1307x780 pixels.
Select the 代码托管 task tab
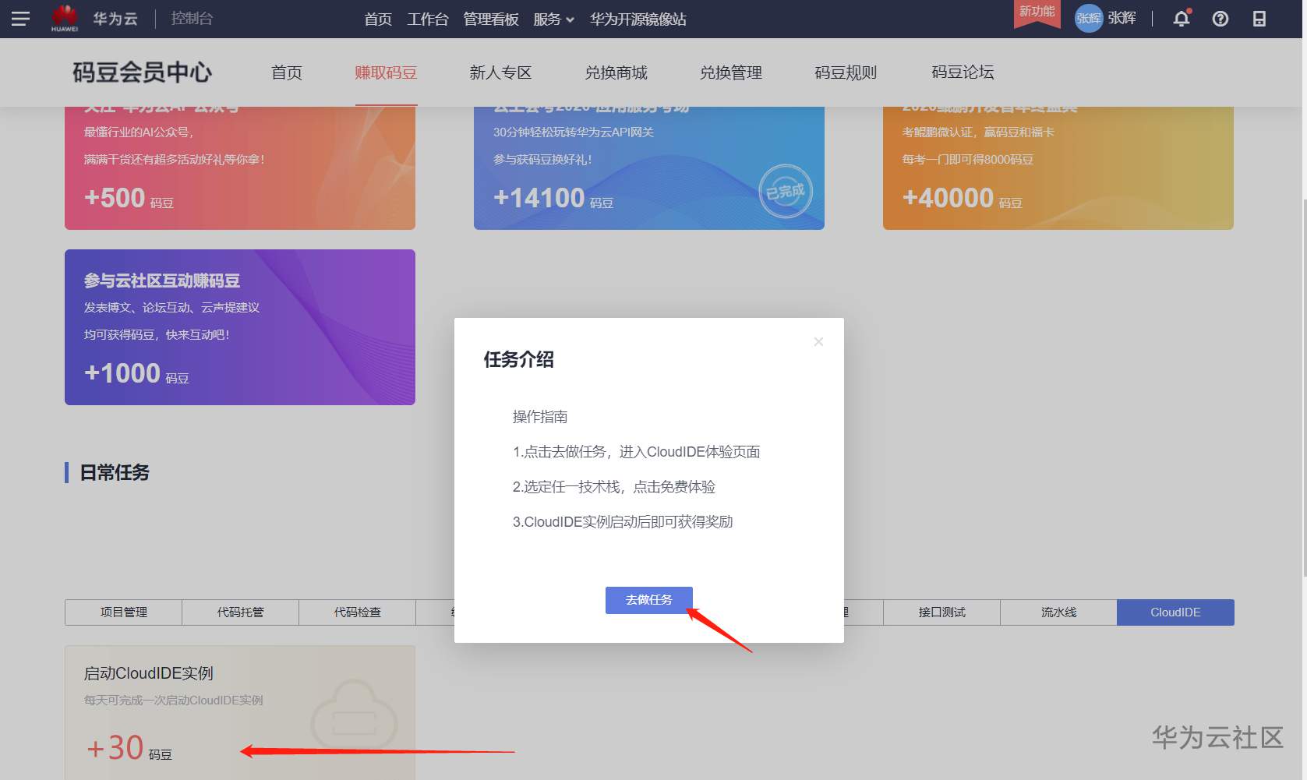point(240,612)
